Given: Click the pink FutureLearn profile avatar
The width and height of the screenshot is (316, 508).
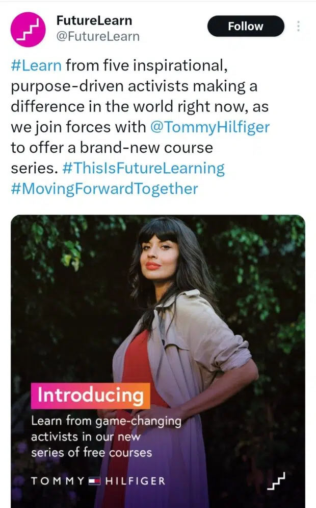Looking at the screenshot, I should pos(28,29).
